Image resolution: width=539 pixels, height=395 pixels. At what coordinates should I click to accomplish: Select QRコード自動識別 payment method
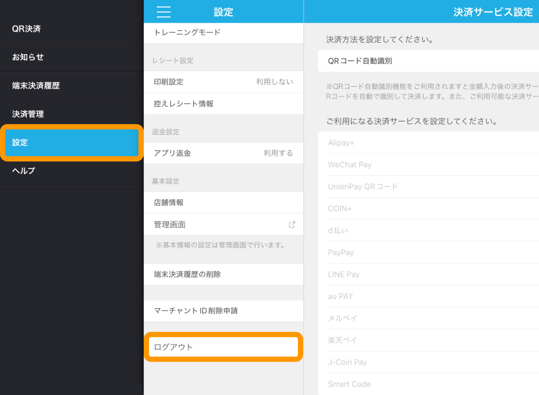point(428,61)
